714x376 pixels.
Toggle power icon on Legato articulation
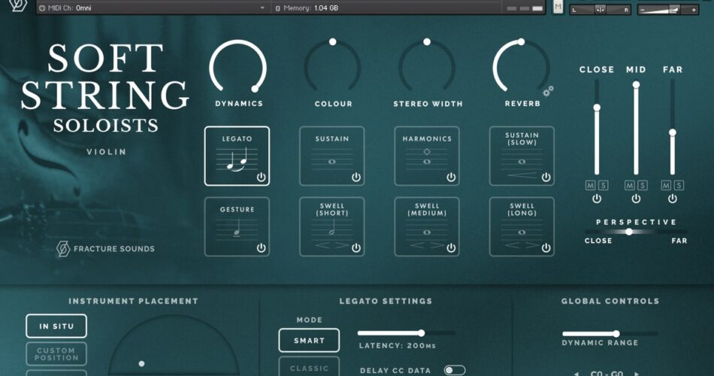point(261,177)
